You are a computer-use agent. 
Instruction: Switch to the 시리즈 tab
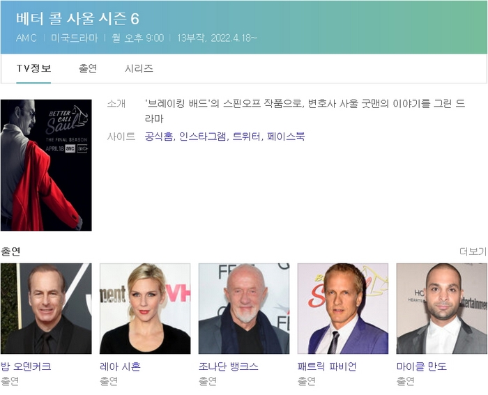coord(139,68)
